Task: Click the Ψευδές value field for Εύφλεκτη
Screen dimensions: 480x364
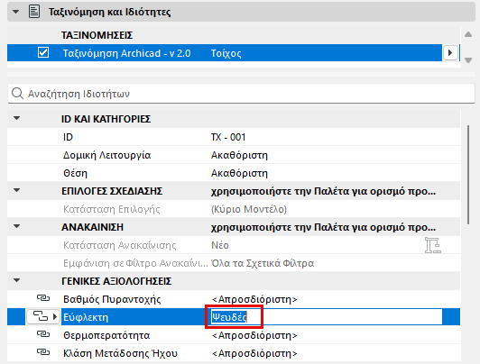Action: click(x=327, y=317)
